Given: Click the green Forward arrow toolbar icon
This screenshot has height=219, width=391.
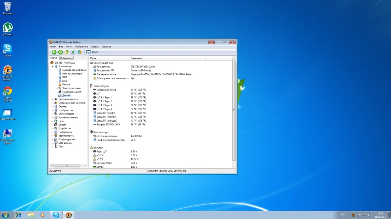Looking at the screenshot, I should [60, 52].
